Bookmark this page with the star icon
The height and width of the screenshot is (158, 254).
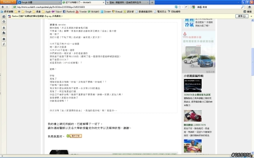click(180, 7)
